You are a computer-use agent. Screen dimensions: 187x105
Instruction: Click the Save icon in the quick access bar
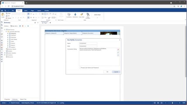tap(2, 10)
